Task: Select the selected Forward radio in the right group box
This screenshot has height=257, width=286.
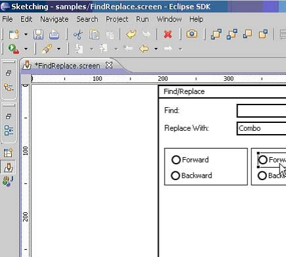Action: (272, 160)
